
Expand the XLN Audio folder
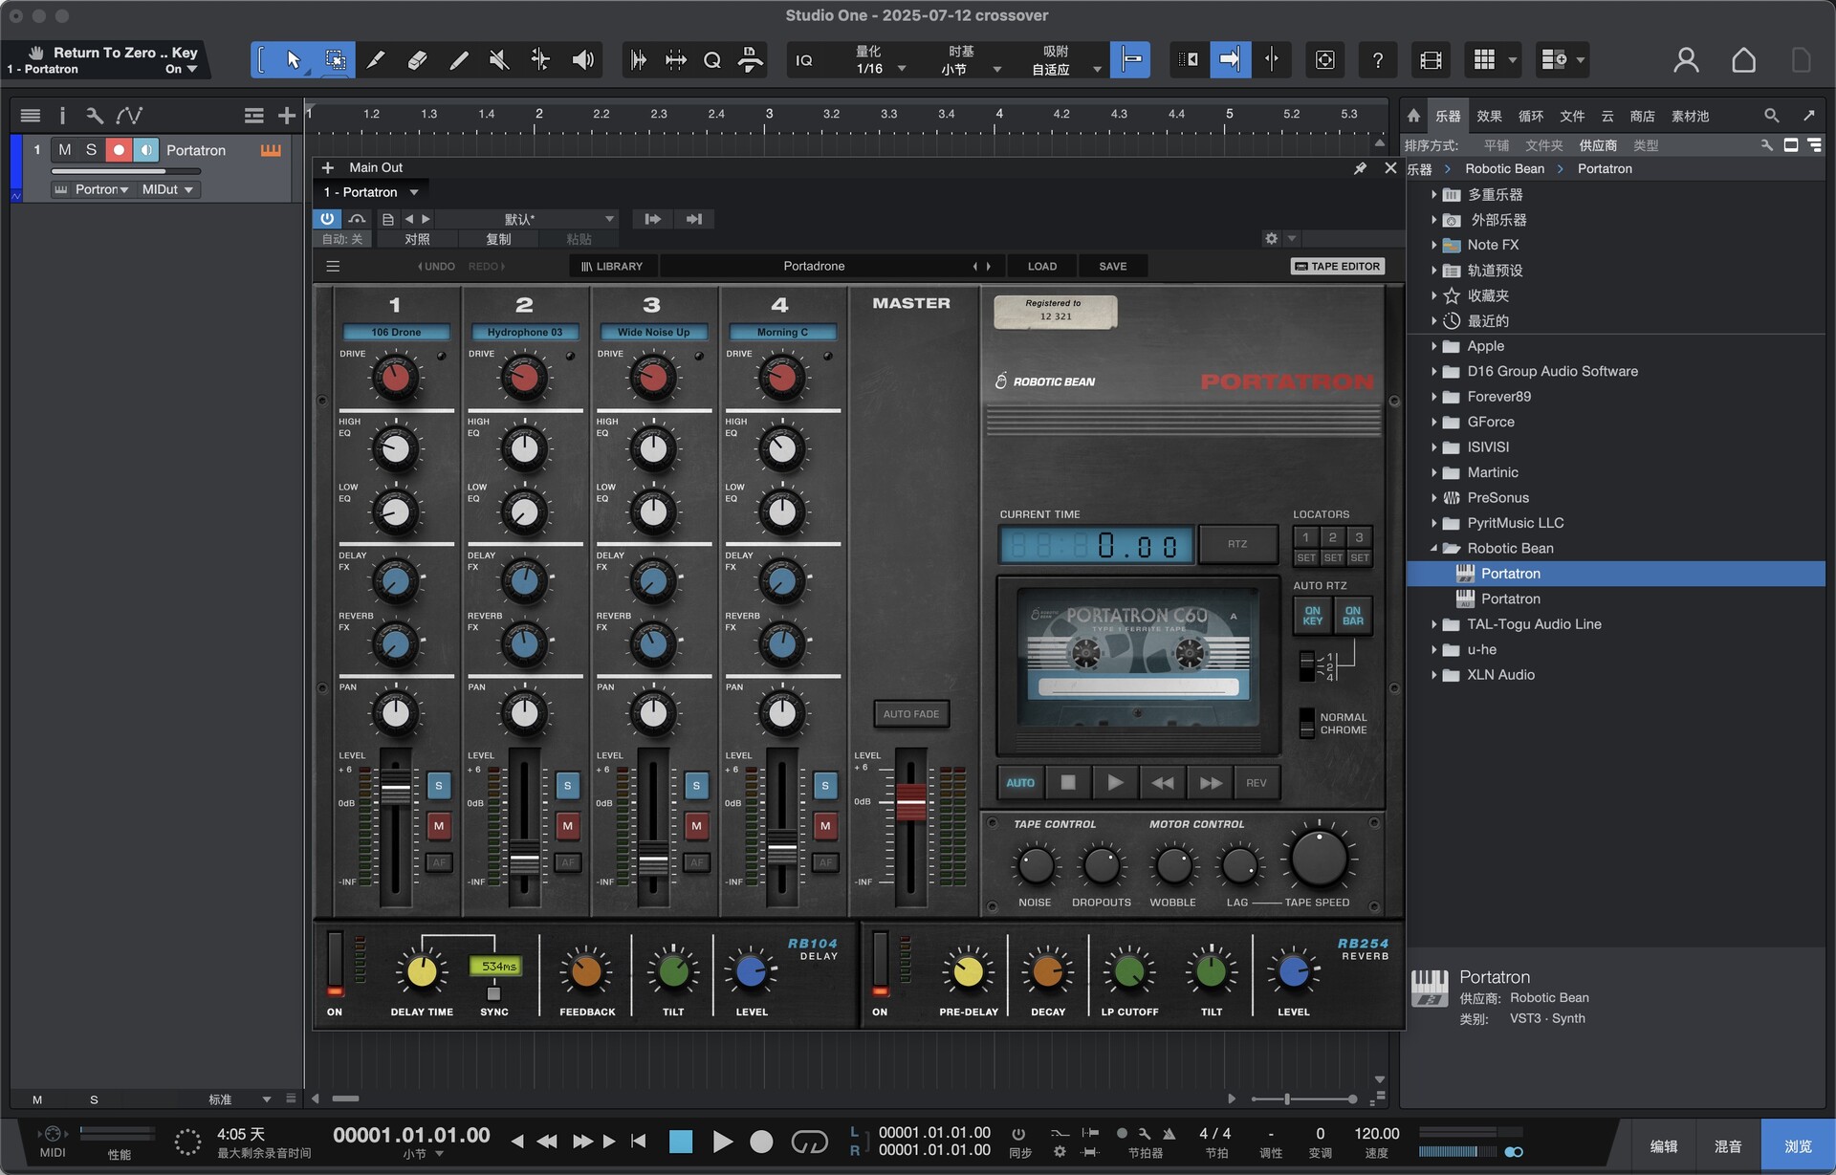tap(1433, 675)
